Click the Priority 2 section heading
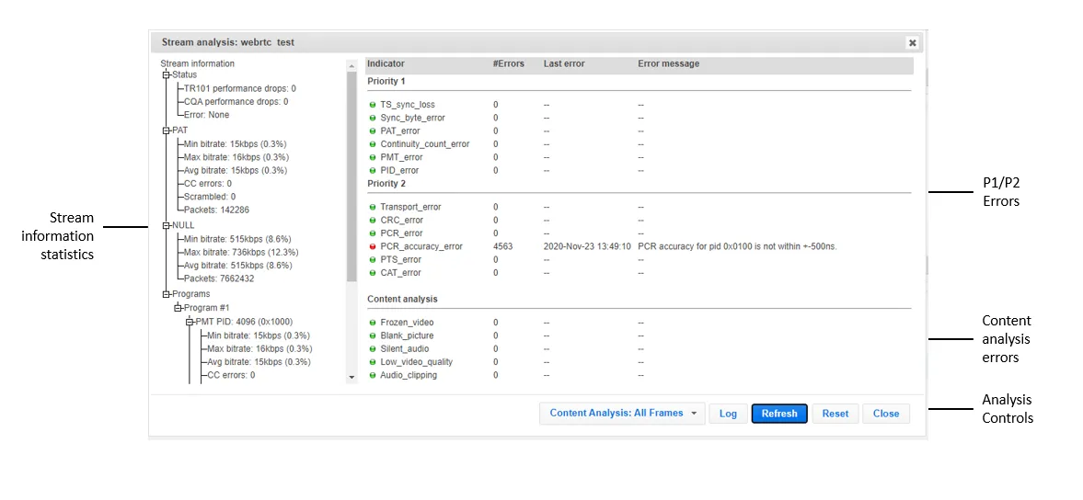The width and height of the screenshot is (1083, 500). [386, 184]
